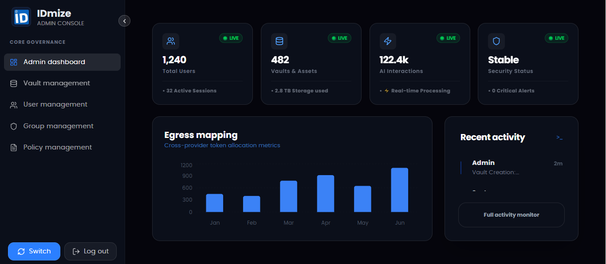Click the shield icon on Security Status card
606x264 pixels.
click(x=496, y=41)
